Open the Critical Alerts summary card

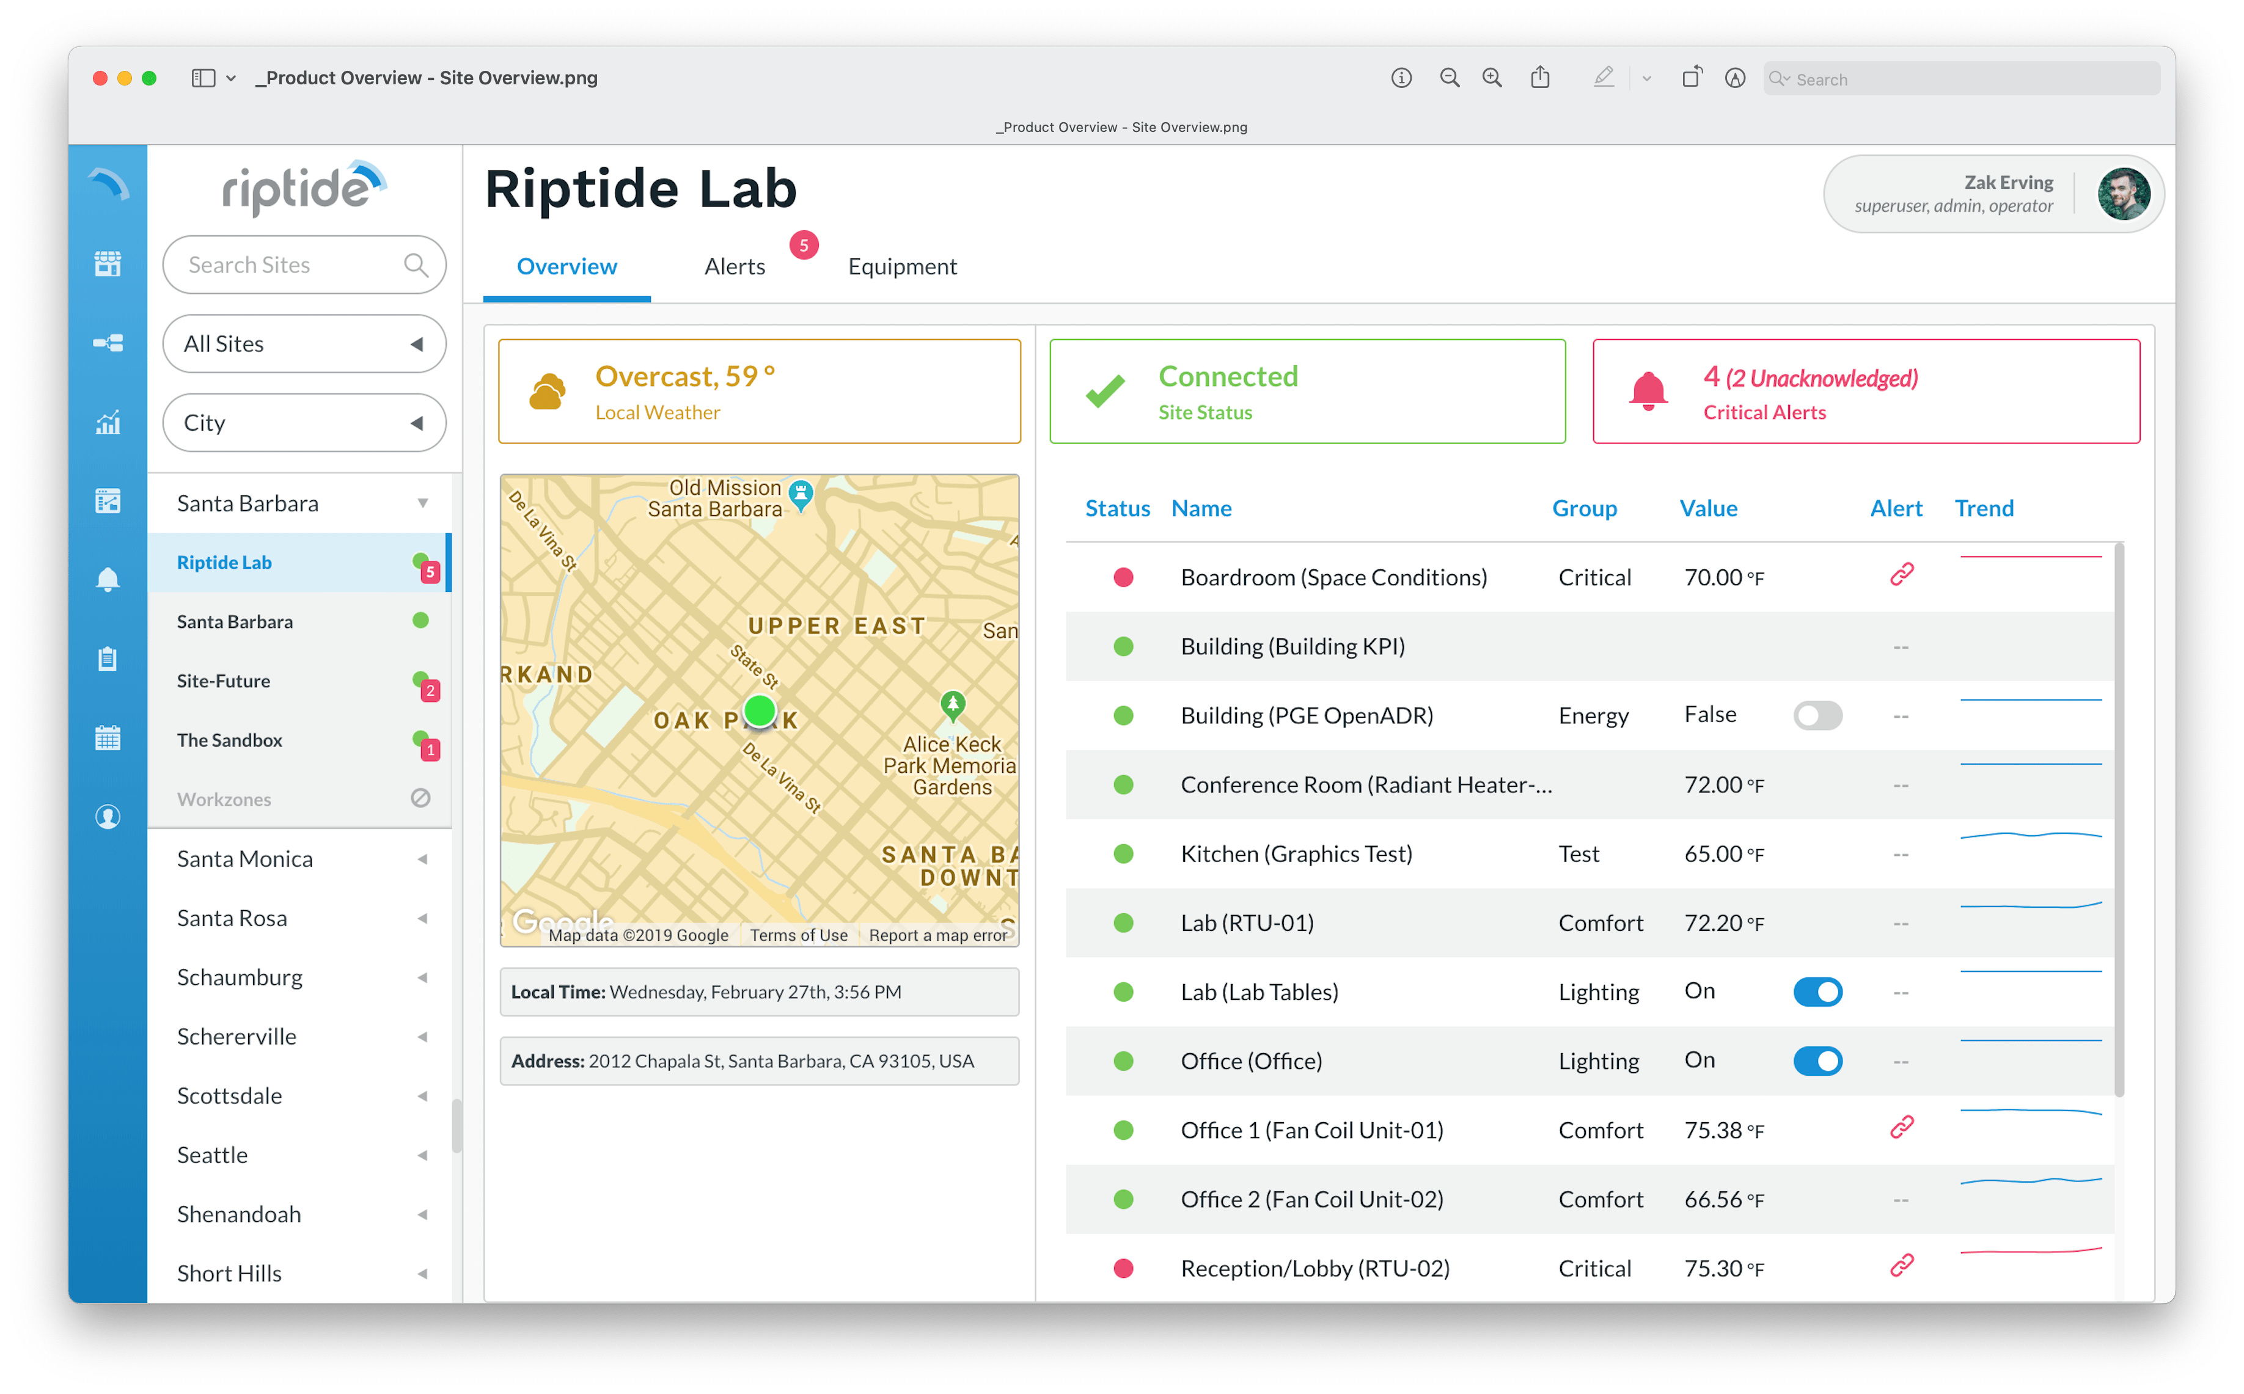tap(1865, 392)
